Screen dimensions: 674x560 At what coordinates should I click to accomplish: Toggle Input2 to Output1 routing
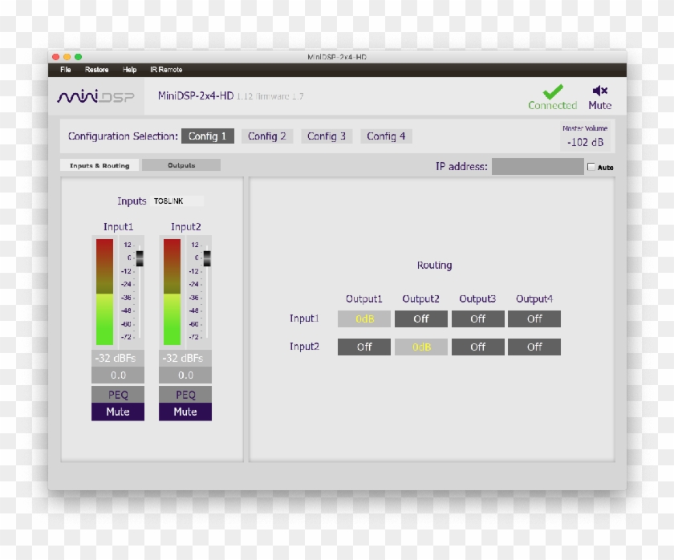point(364,347)
